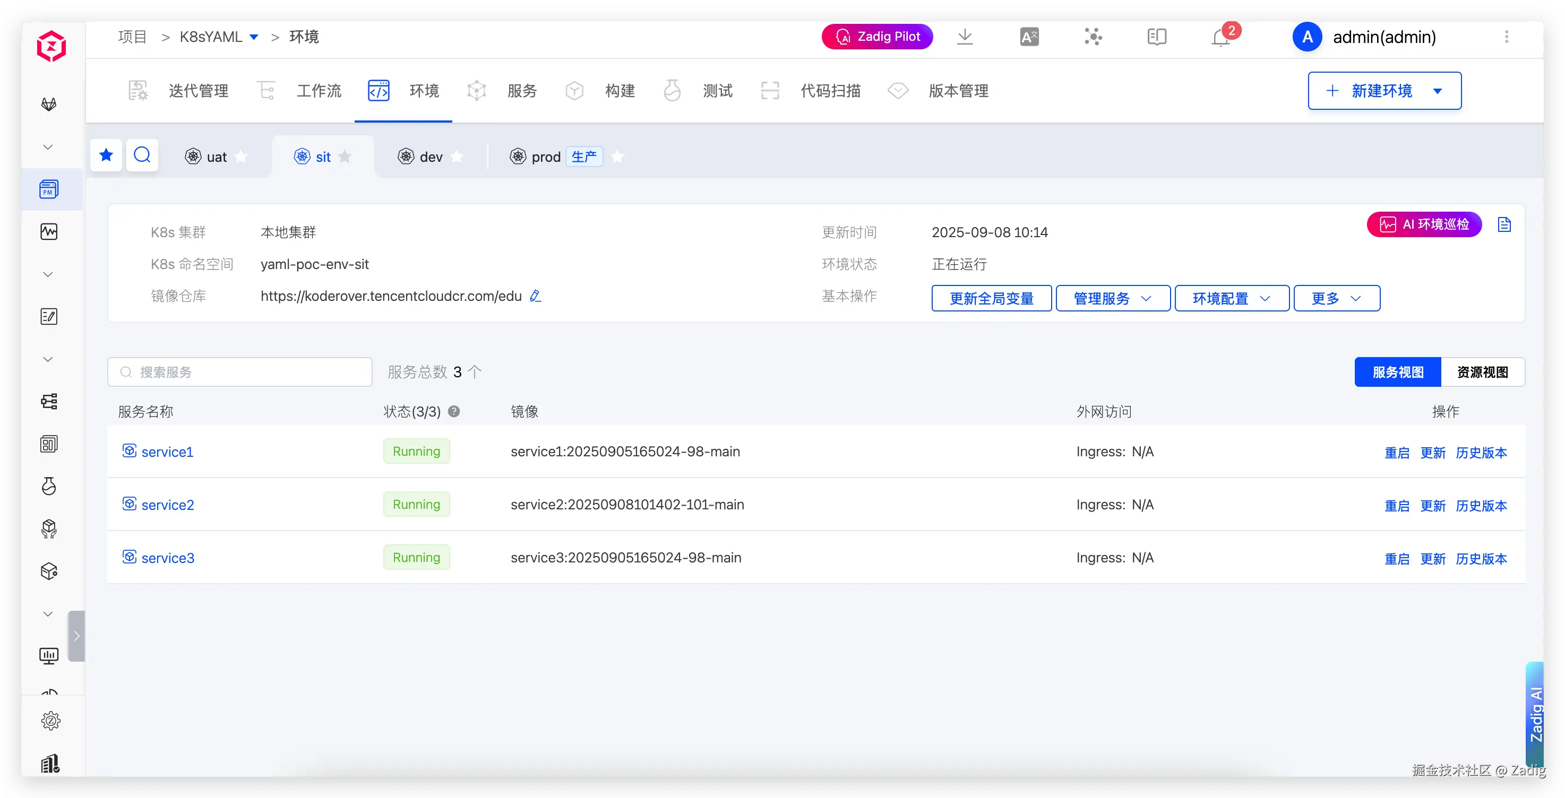Image resolution: width=1565 pixels, height=798 pixels.
Task: Click 更新全局变量 button
Action: 992,299
